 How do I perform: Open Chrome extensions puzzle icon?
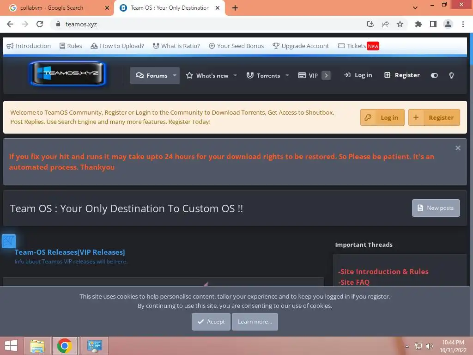click(418, 24)
